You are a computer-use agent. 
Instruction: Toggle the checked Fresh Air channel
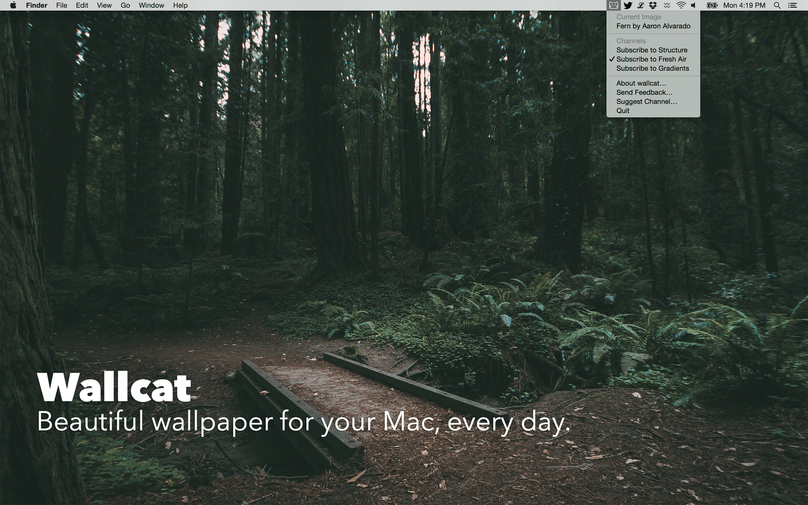pyautogui.click(x=653, y=59)
